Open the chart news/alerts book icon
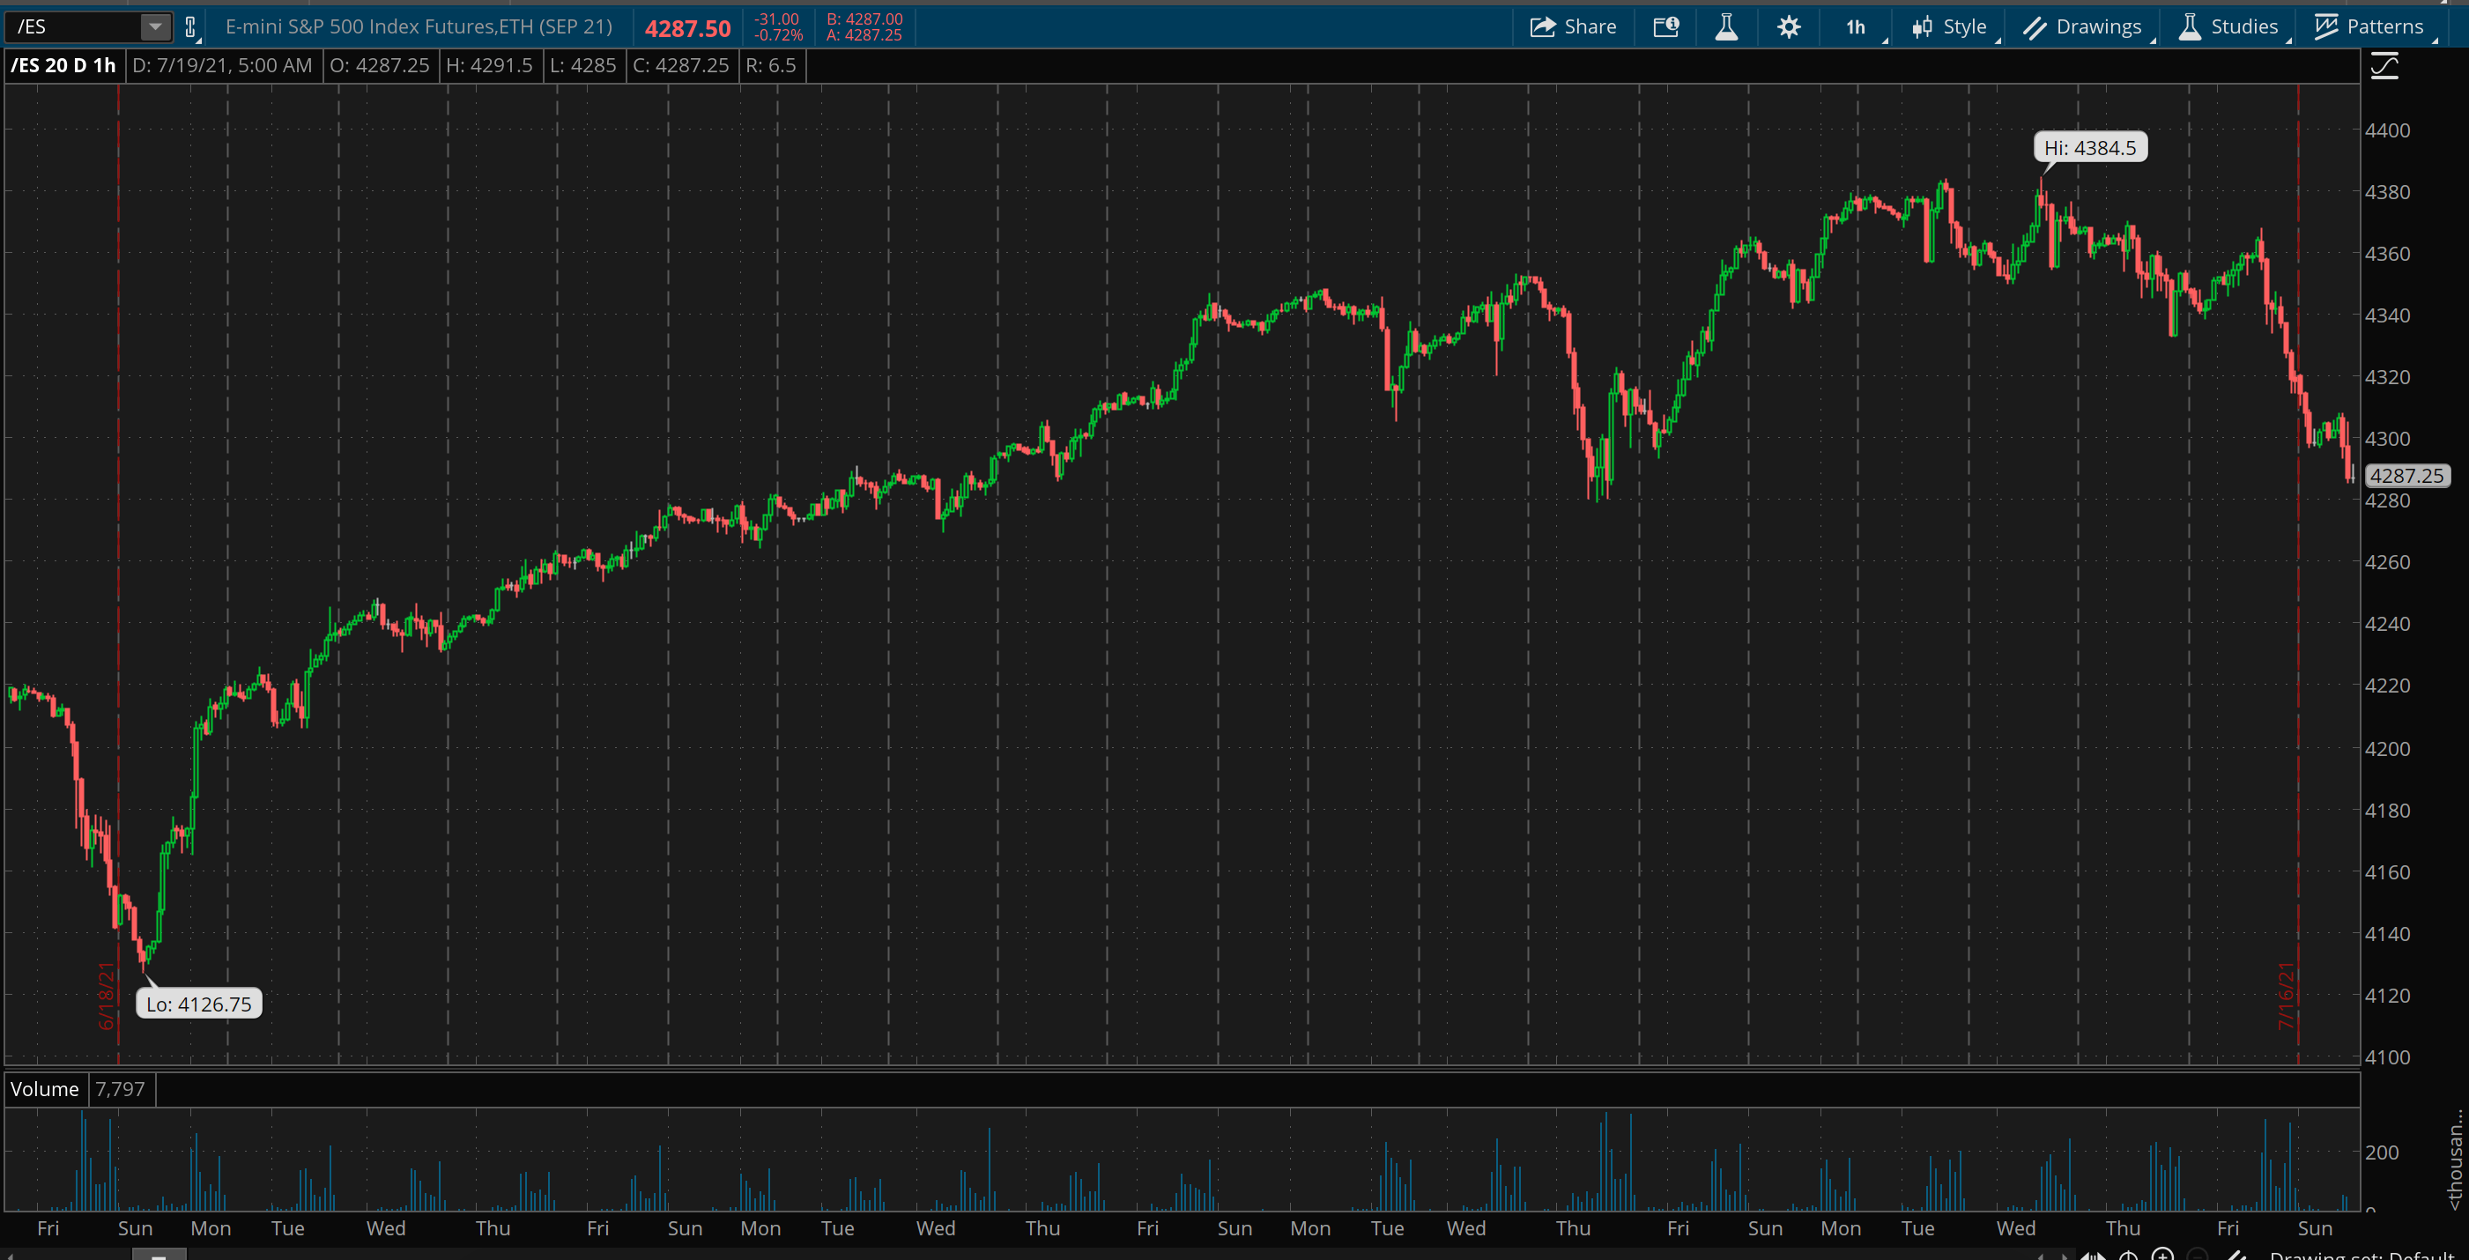Image resolution: width=2469 pixels, height=1260 pixels. pyautogui.click(x=1665, y=26)
